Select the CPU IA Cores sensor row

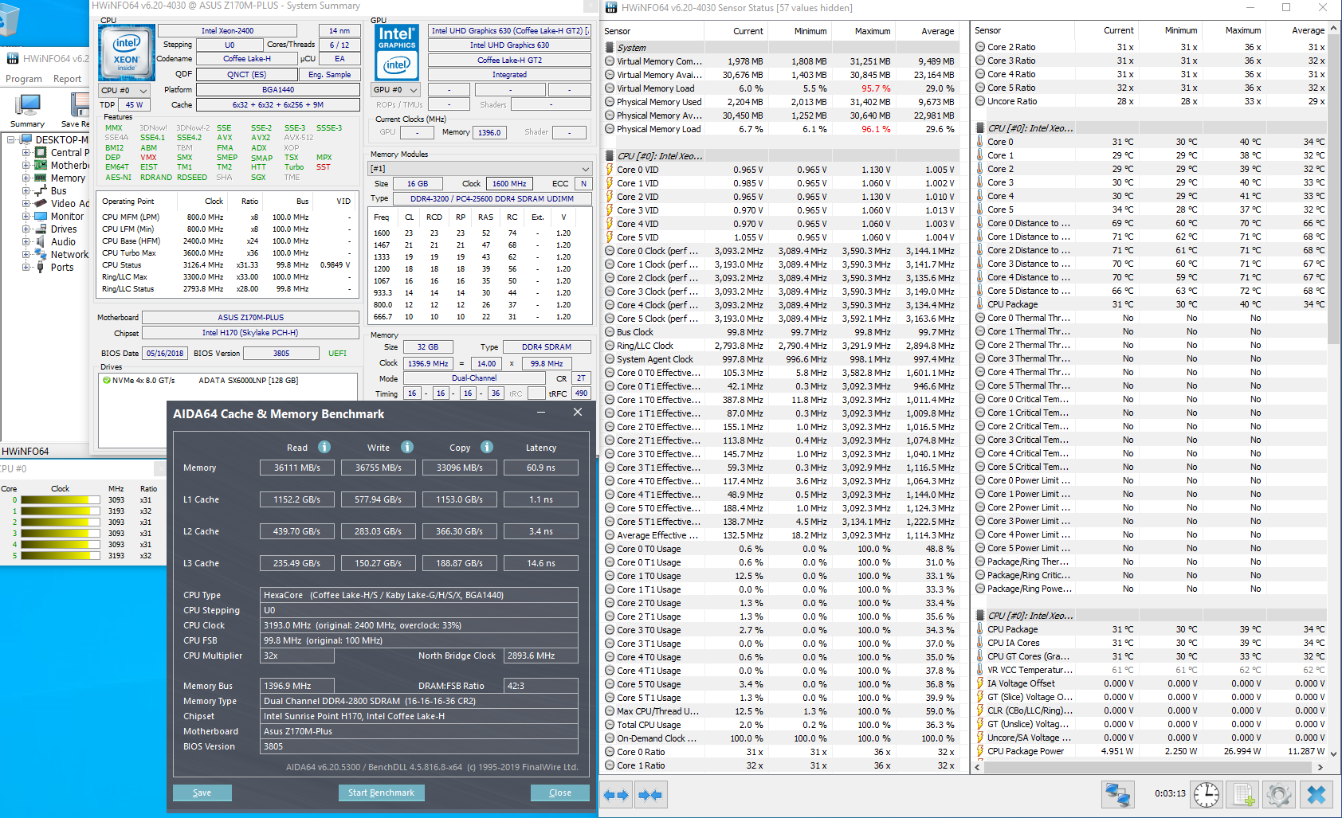tap(1150, 643)
